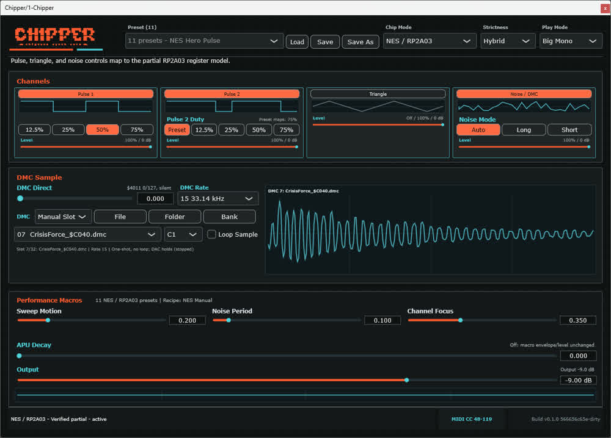
Task: Close the Chipper window
Action: pyautogui.click(x=605, y=8)
